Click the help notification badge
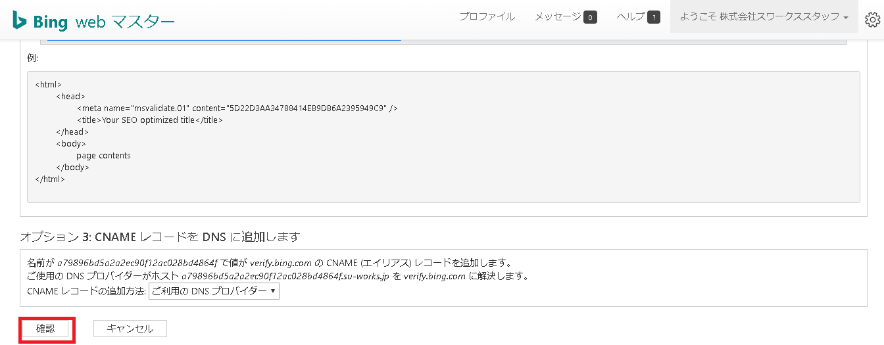This screenshot has width=884, height=345. pos(653,18)
